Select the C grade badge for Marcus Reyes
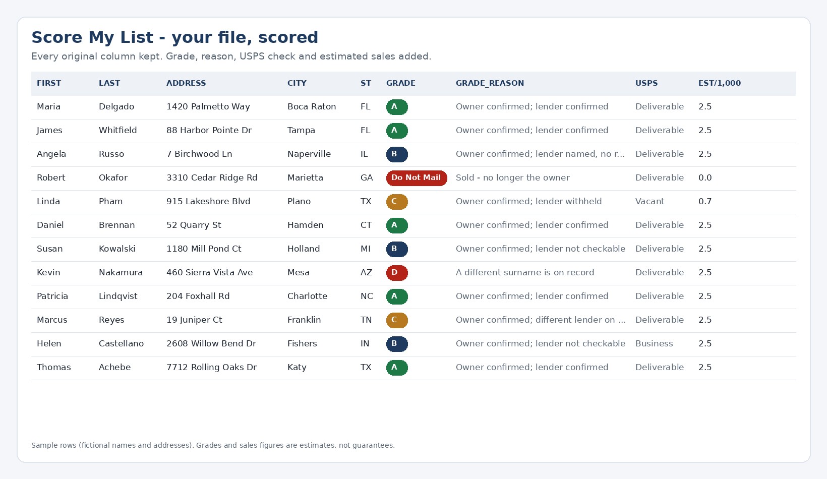827x479 pixels. pyautogui.click(x=397, y=320)
